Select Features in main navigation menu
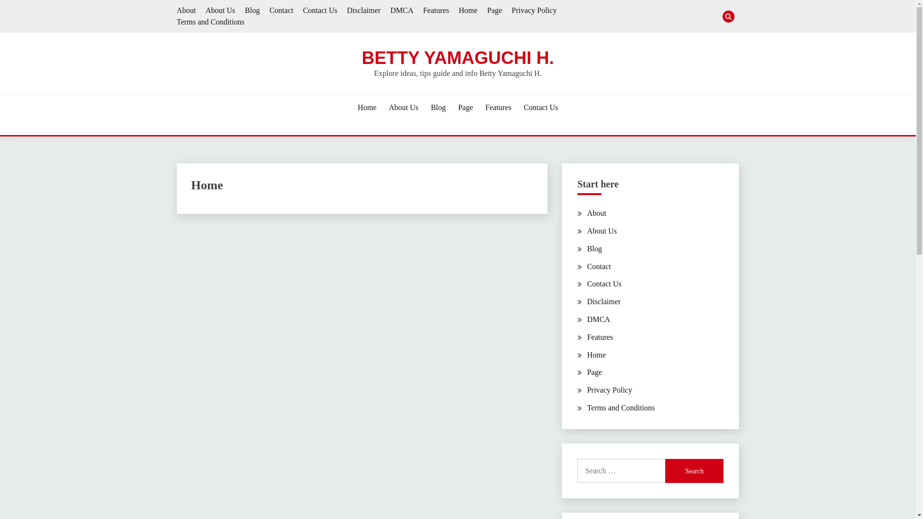The height and width of the screenshot is (519, 923). click(498, 108)
